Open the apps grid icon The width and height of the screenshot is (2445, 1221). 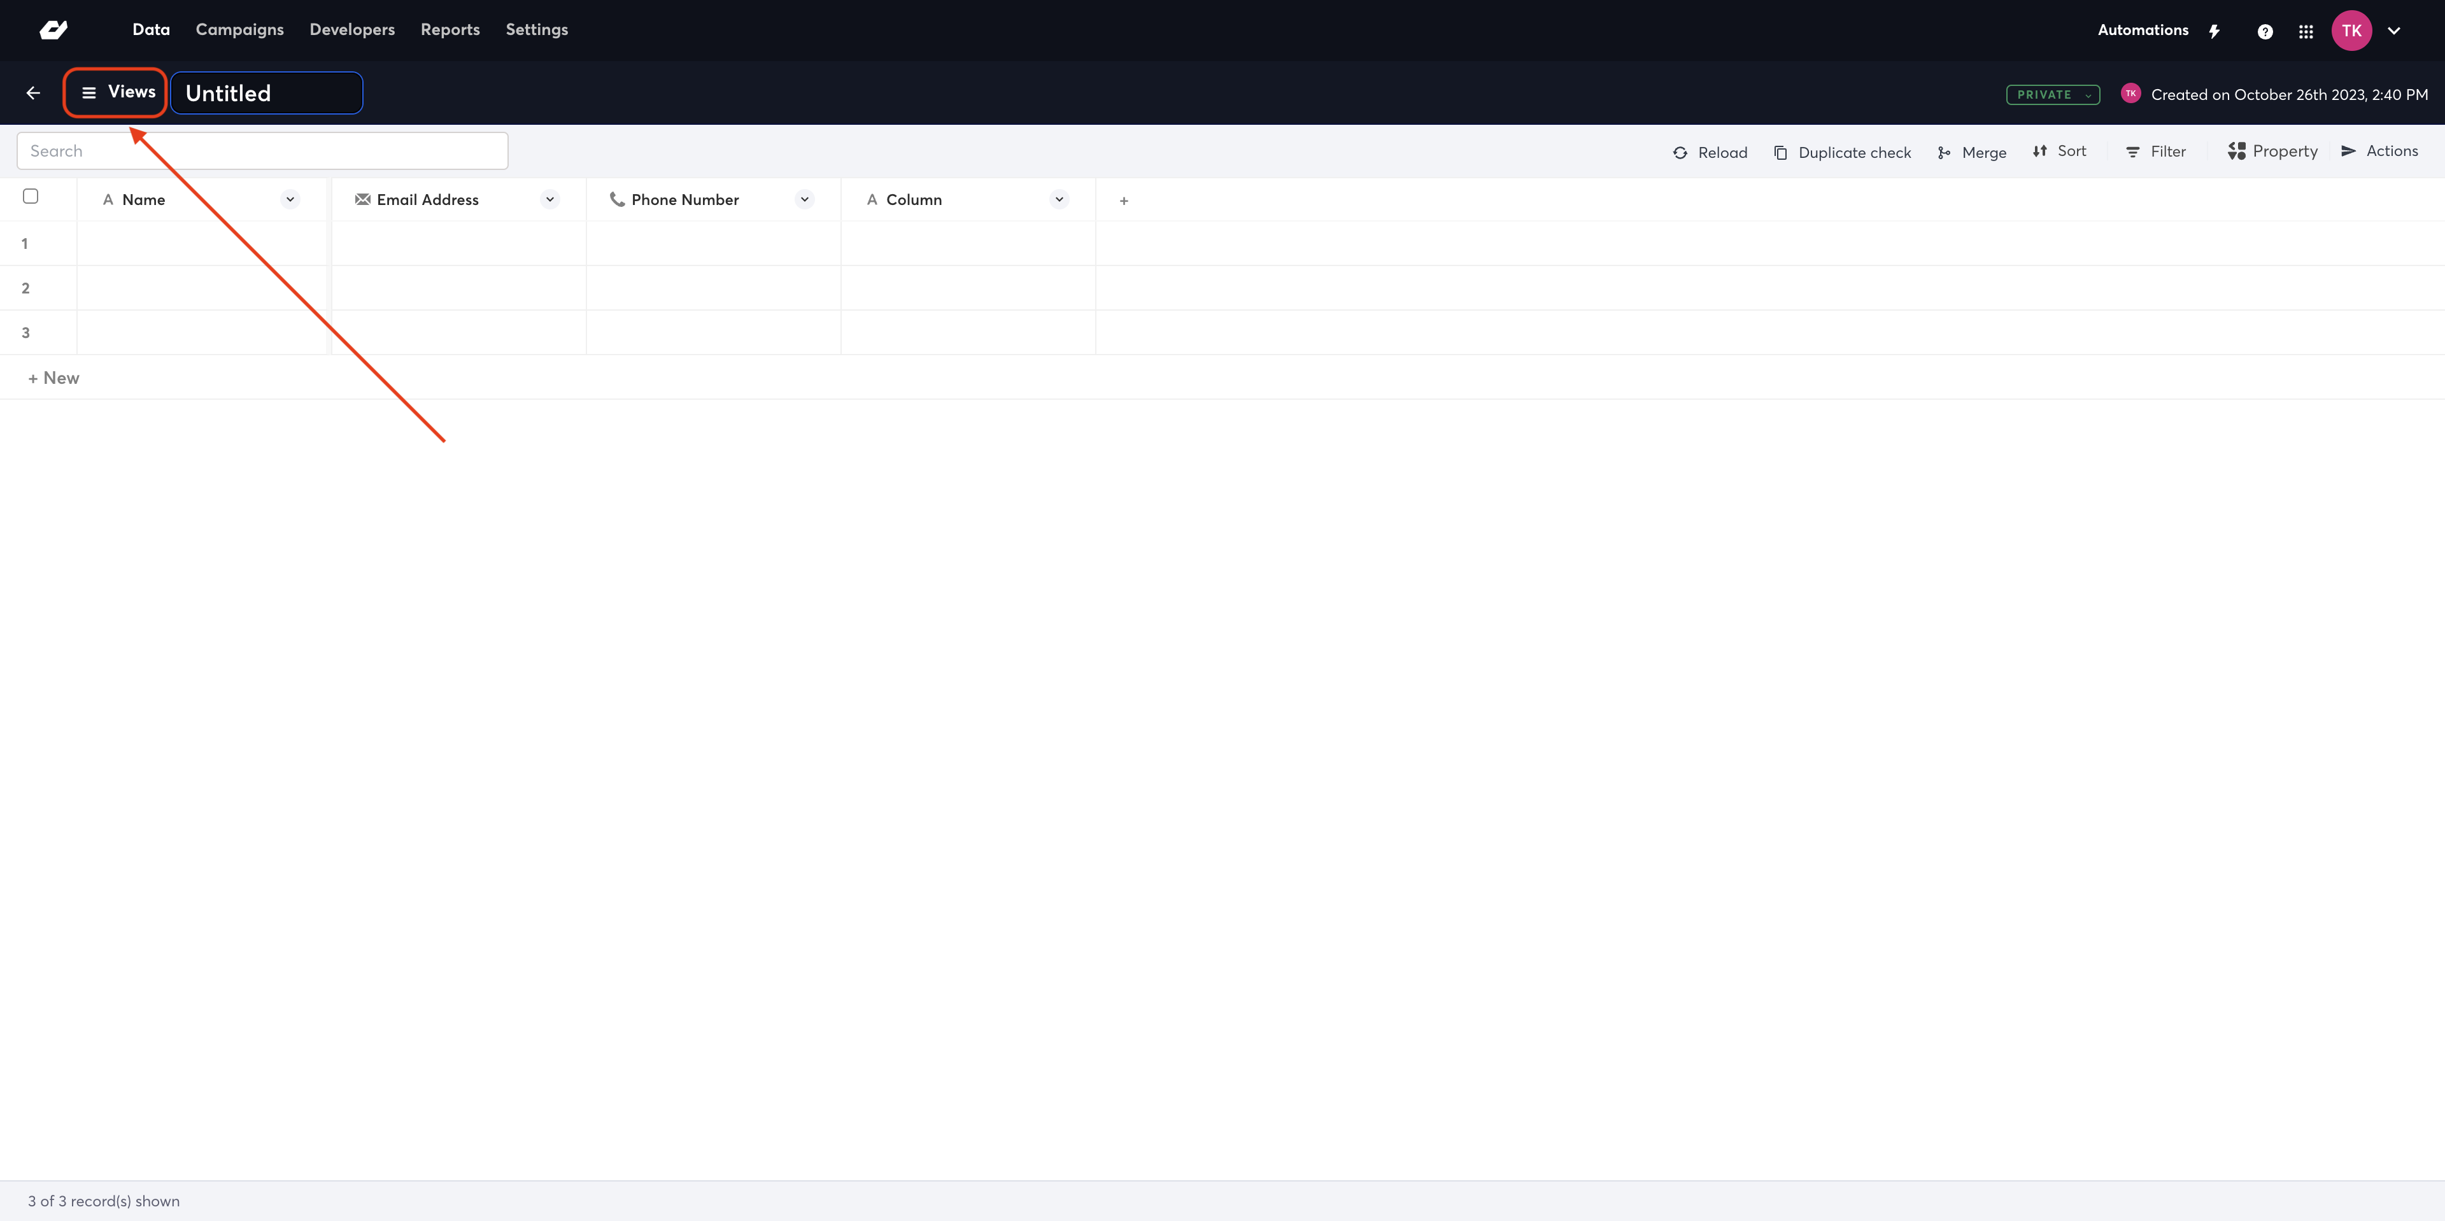[x=2306, y=31]
